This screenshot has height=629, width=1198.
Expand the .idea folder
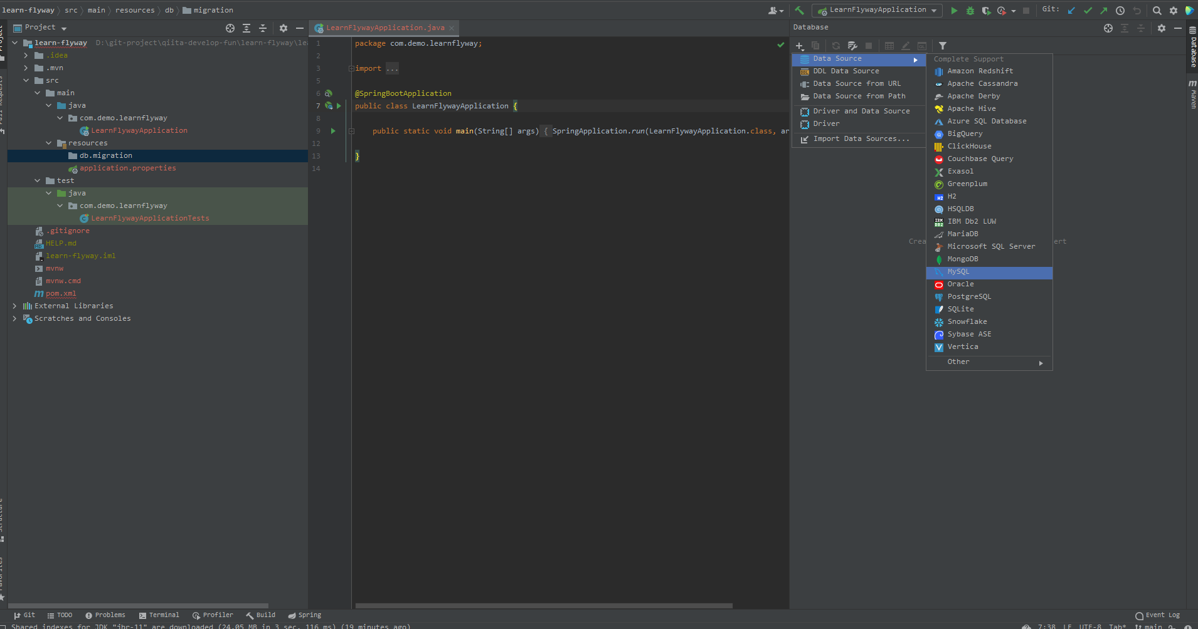(26, 56)
